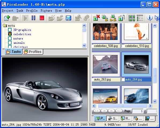The height and width of the screenshot is (128, 160).
Task: Tick the checkbox for celebrities_510.jpg
Action: point(123,46)
